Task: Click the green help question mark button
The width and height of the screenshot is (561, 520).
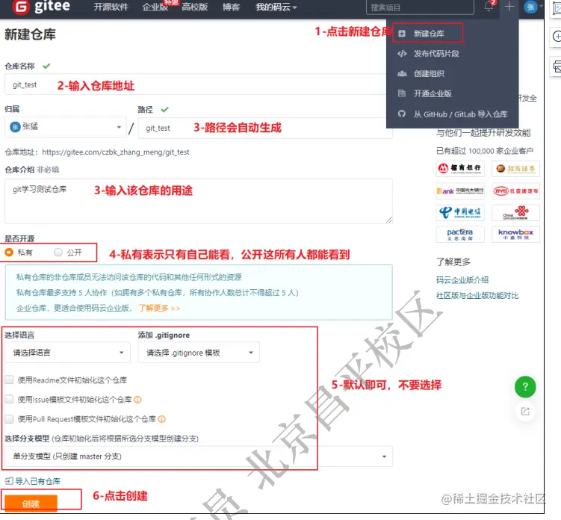Action: [525, 387]
